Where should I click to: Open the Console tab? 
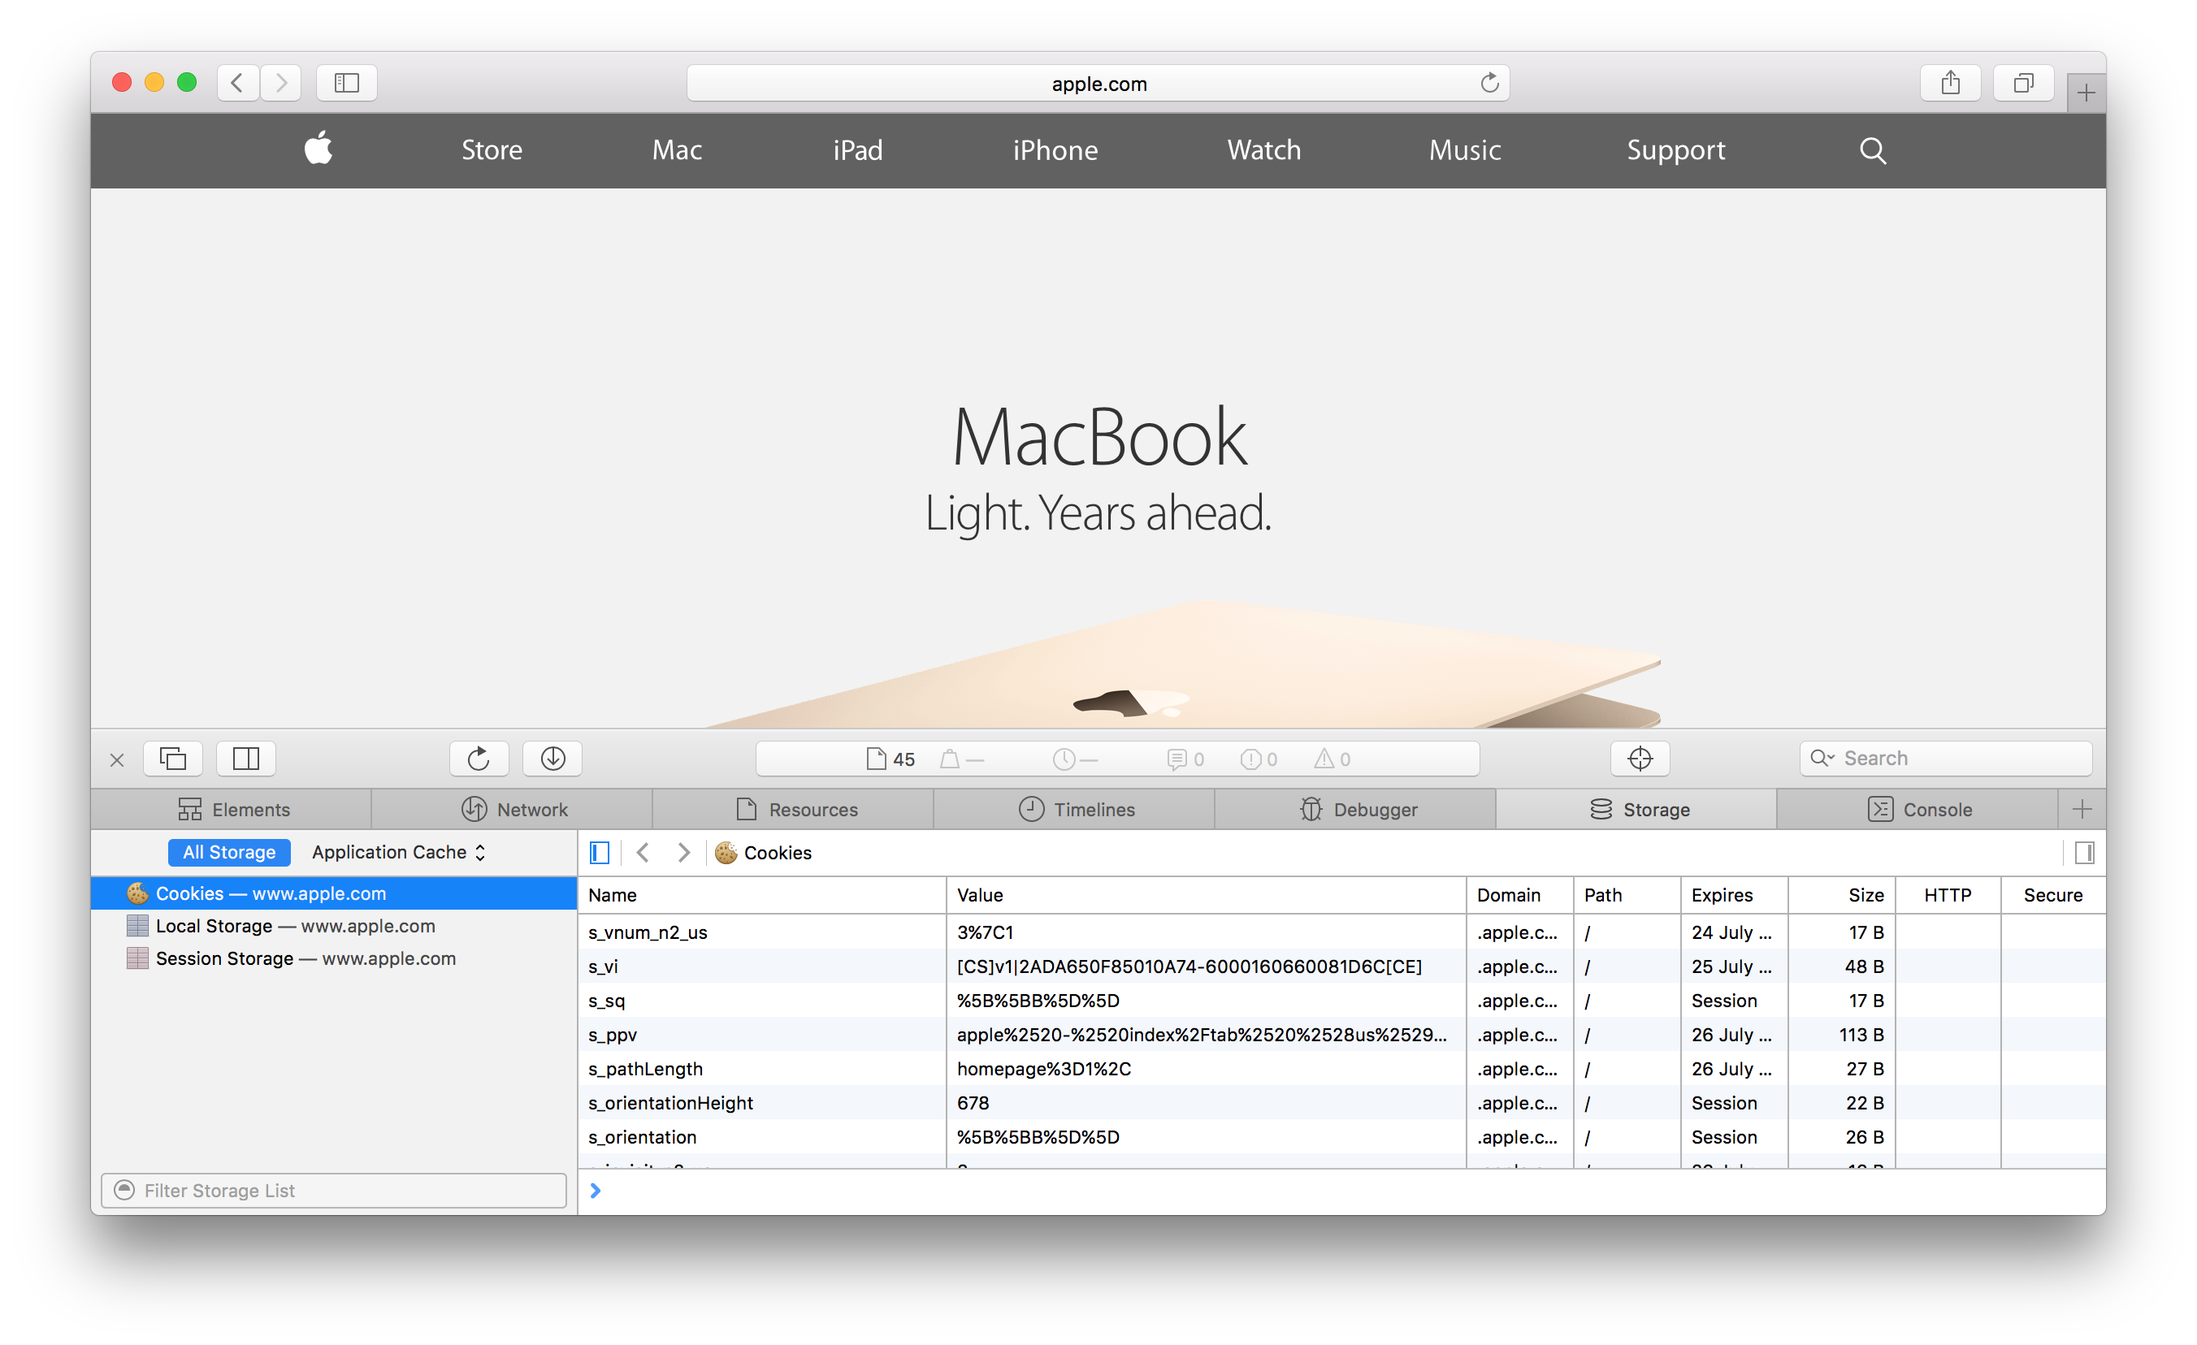(x=1919, y=809)
